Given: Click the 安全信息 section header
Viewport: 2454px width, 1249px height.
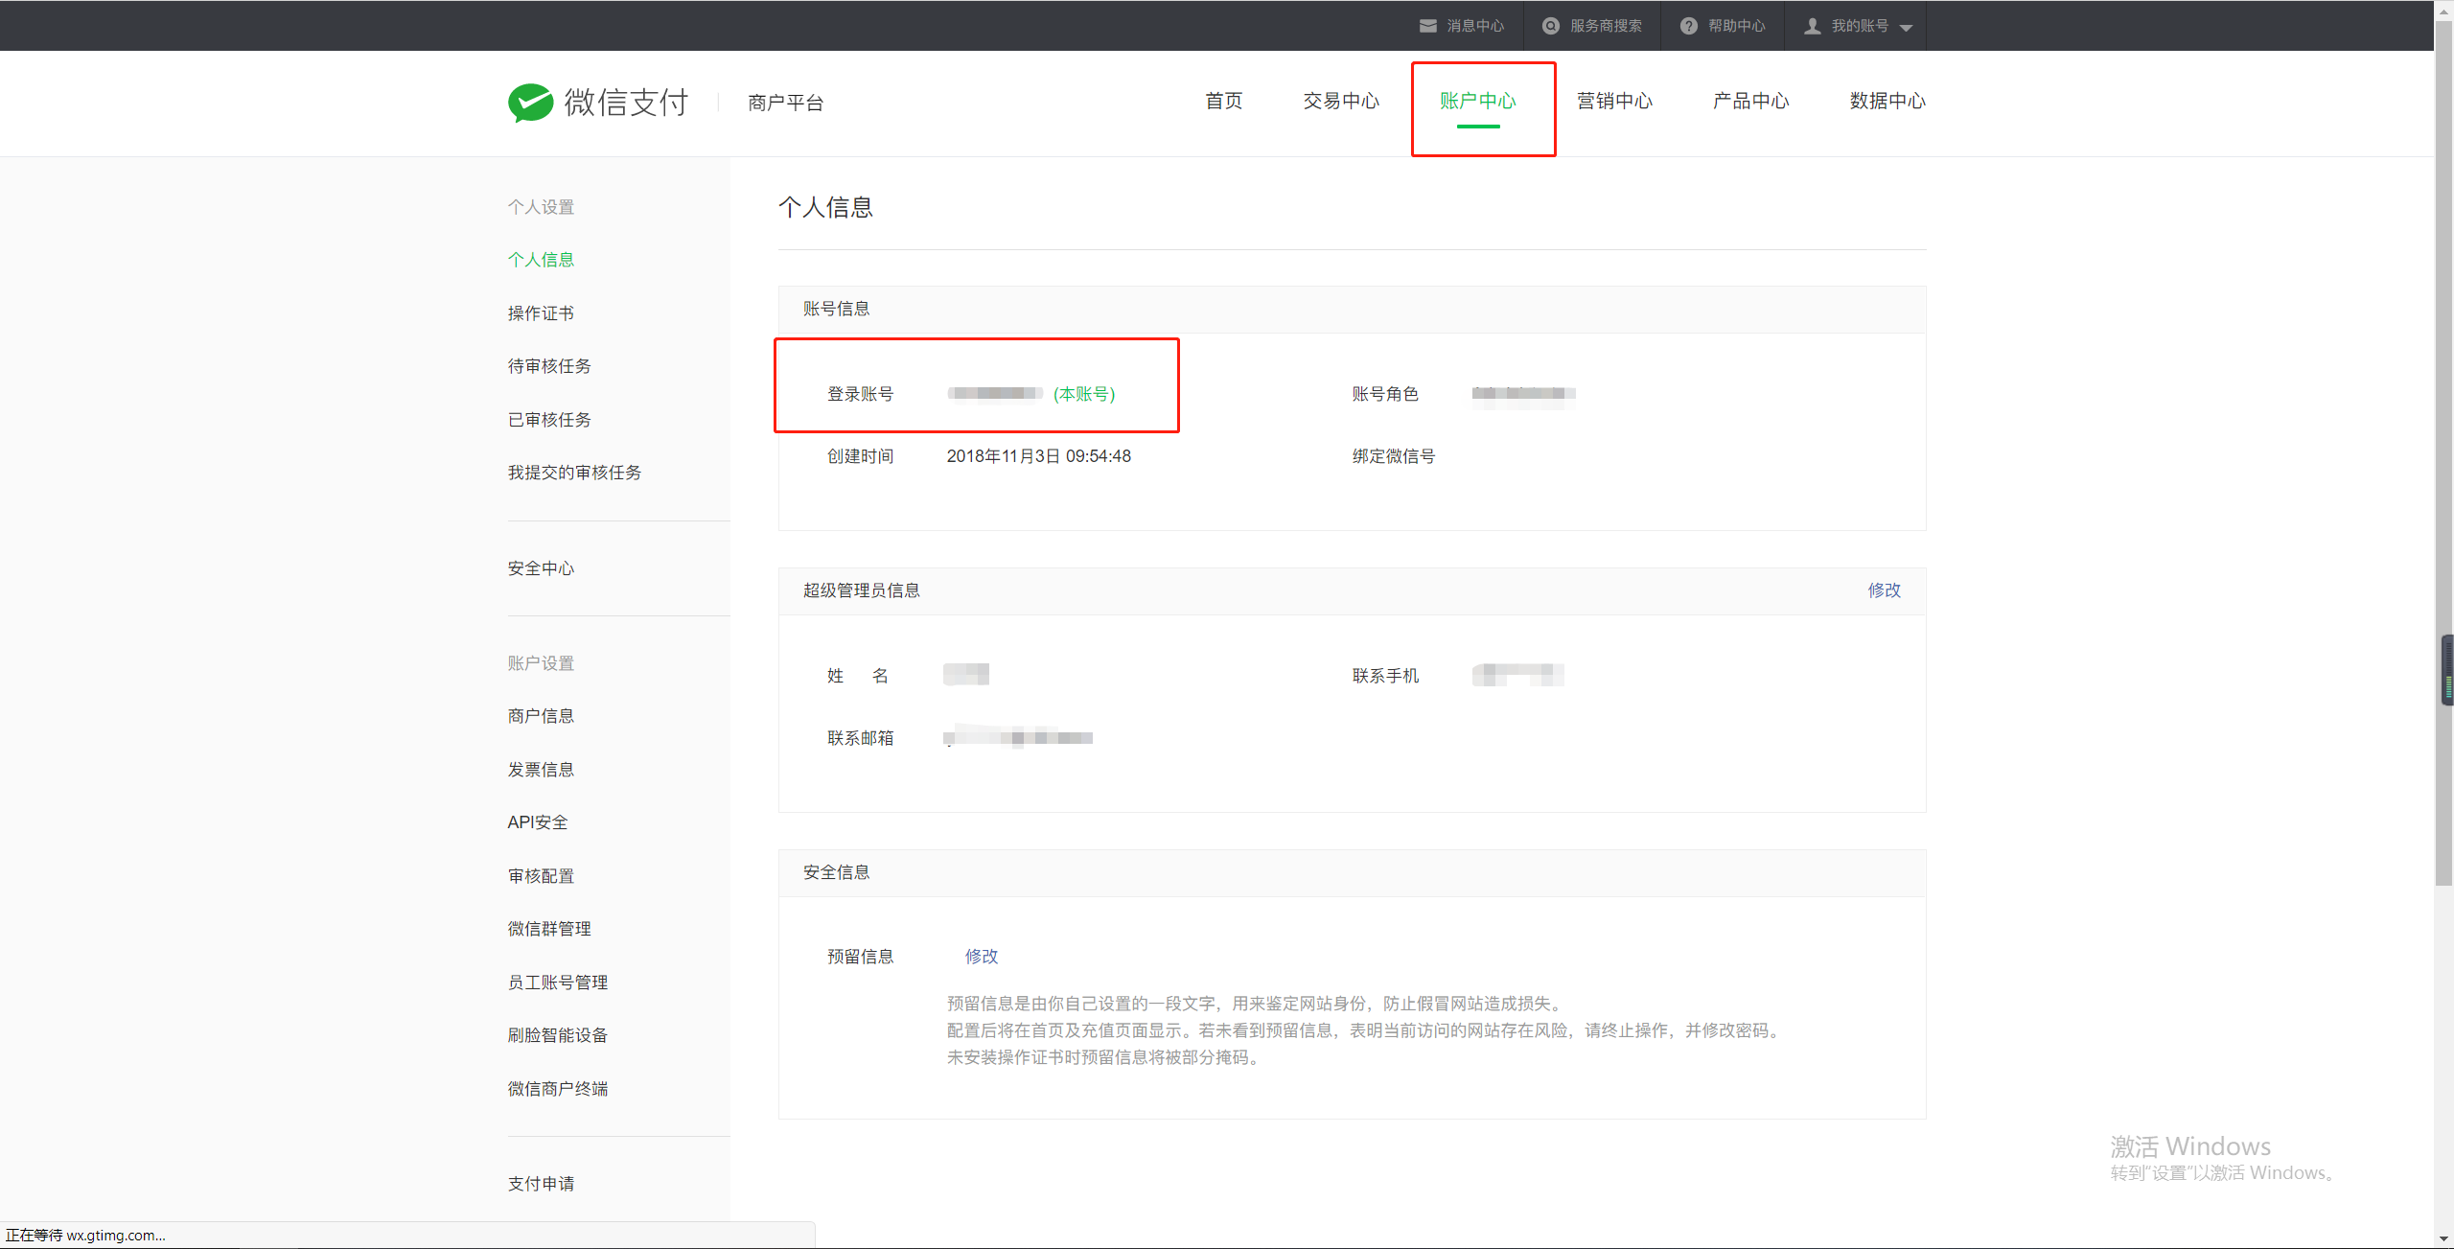Looking at the screenshot, I should 837,872.
